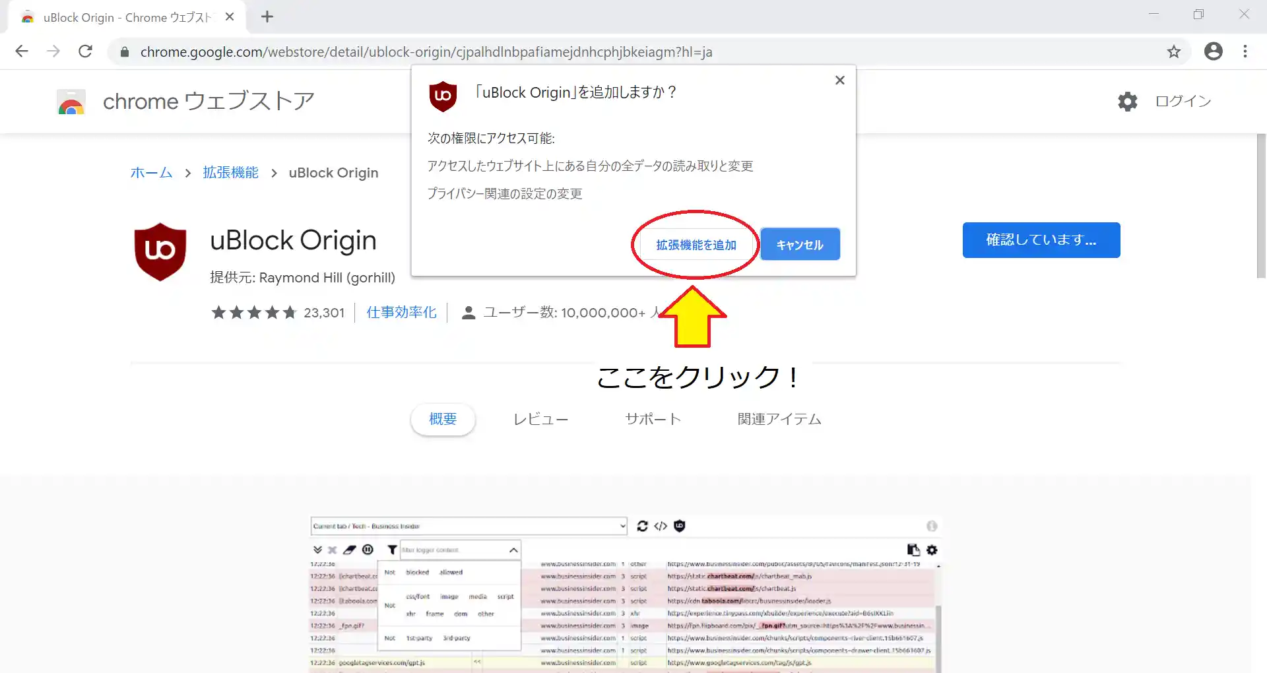Close the add-extension dialog with X
This screenshot has height=673, width=1267.
[x=839, y=80]
